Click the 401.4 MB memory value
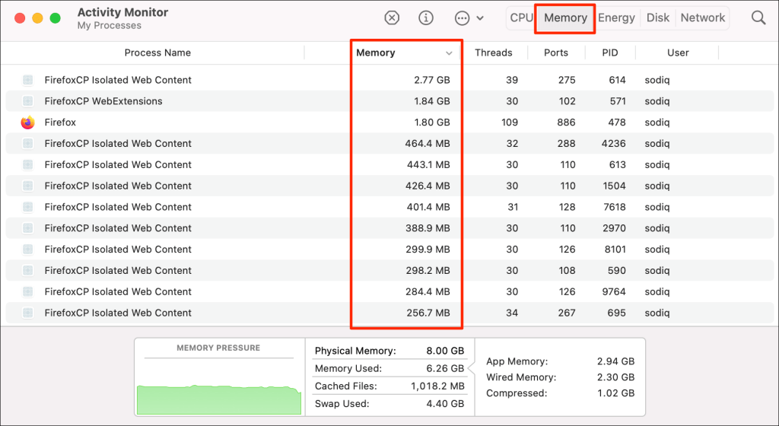Screen dimensions: 779x426 pyautogui.click(x=428, y=207)
